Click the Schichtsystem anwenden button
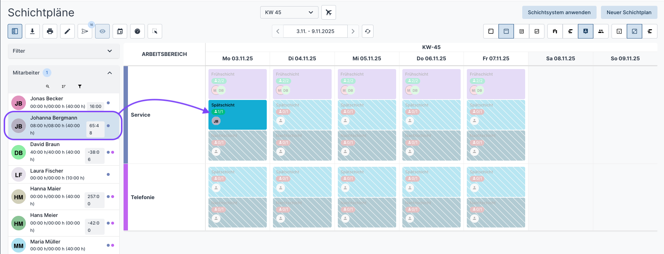The width and height of the screenshot is (664, 254). tap(559, 12)
